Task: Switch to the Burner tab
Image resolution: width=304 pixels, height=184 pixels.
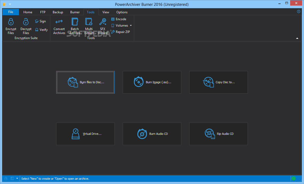Action: coord(75,12)
